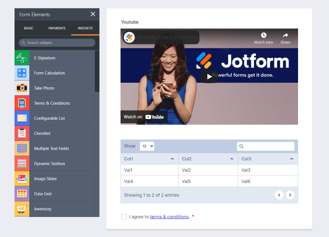Click the Val3 table cell
This screenshot has height=237, width=329.
point(268,170)
